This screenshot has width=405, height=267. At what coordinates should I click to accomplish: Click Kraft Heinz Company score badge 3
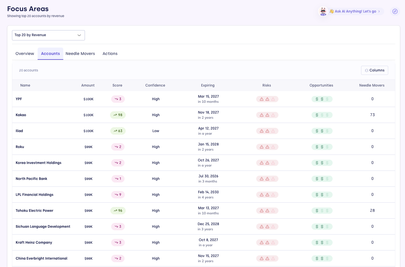point(118,243)
